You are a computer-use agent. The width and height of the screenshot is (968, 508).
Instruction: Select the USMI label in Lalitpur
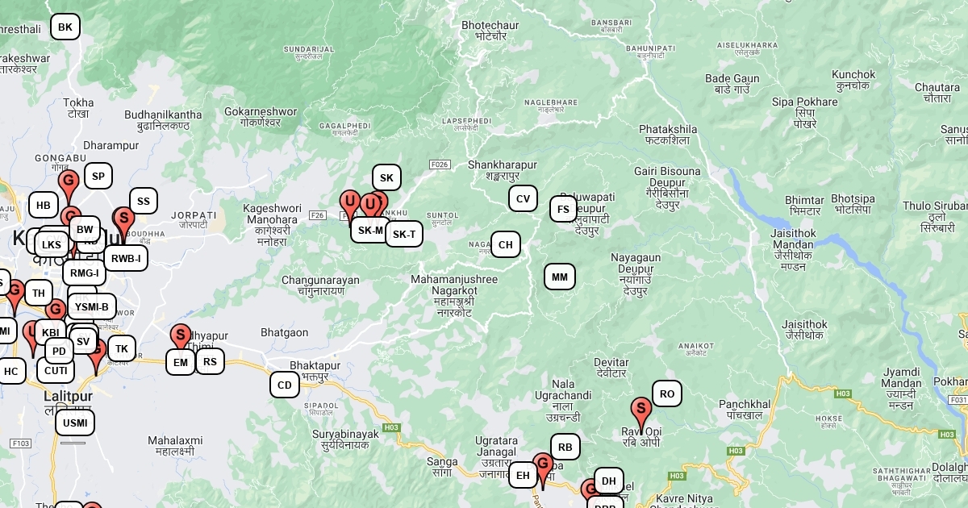[75, 423]
